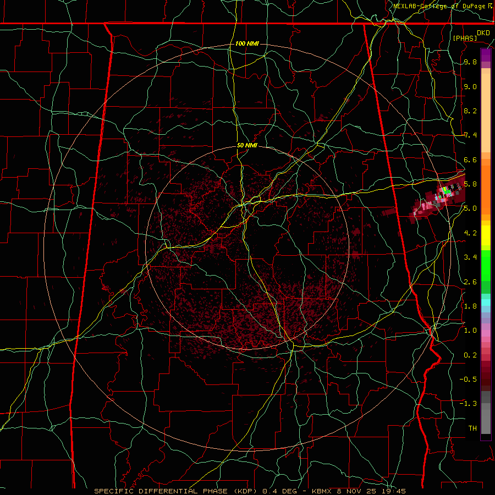Click the 6.6 value on the color scale
The height and width of the screenshot is (495, 495).
[x=470, y=160]
